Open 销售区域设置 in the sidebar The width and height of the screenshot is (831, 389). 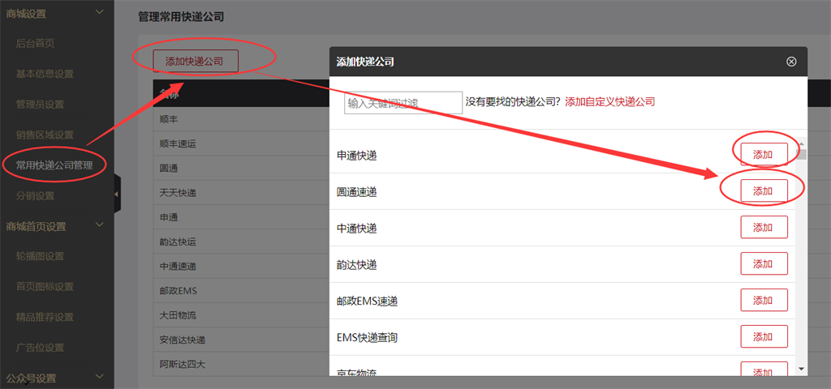(45, 135)
